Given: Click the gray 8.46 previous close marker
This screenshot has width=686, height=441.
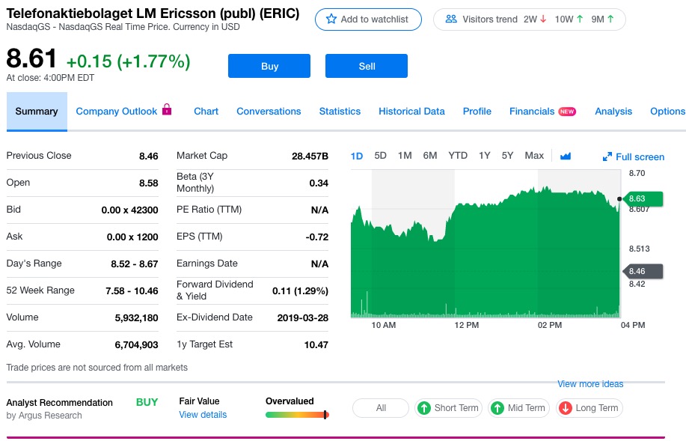Looking at the screenshot, I should (x=643, y=272).
